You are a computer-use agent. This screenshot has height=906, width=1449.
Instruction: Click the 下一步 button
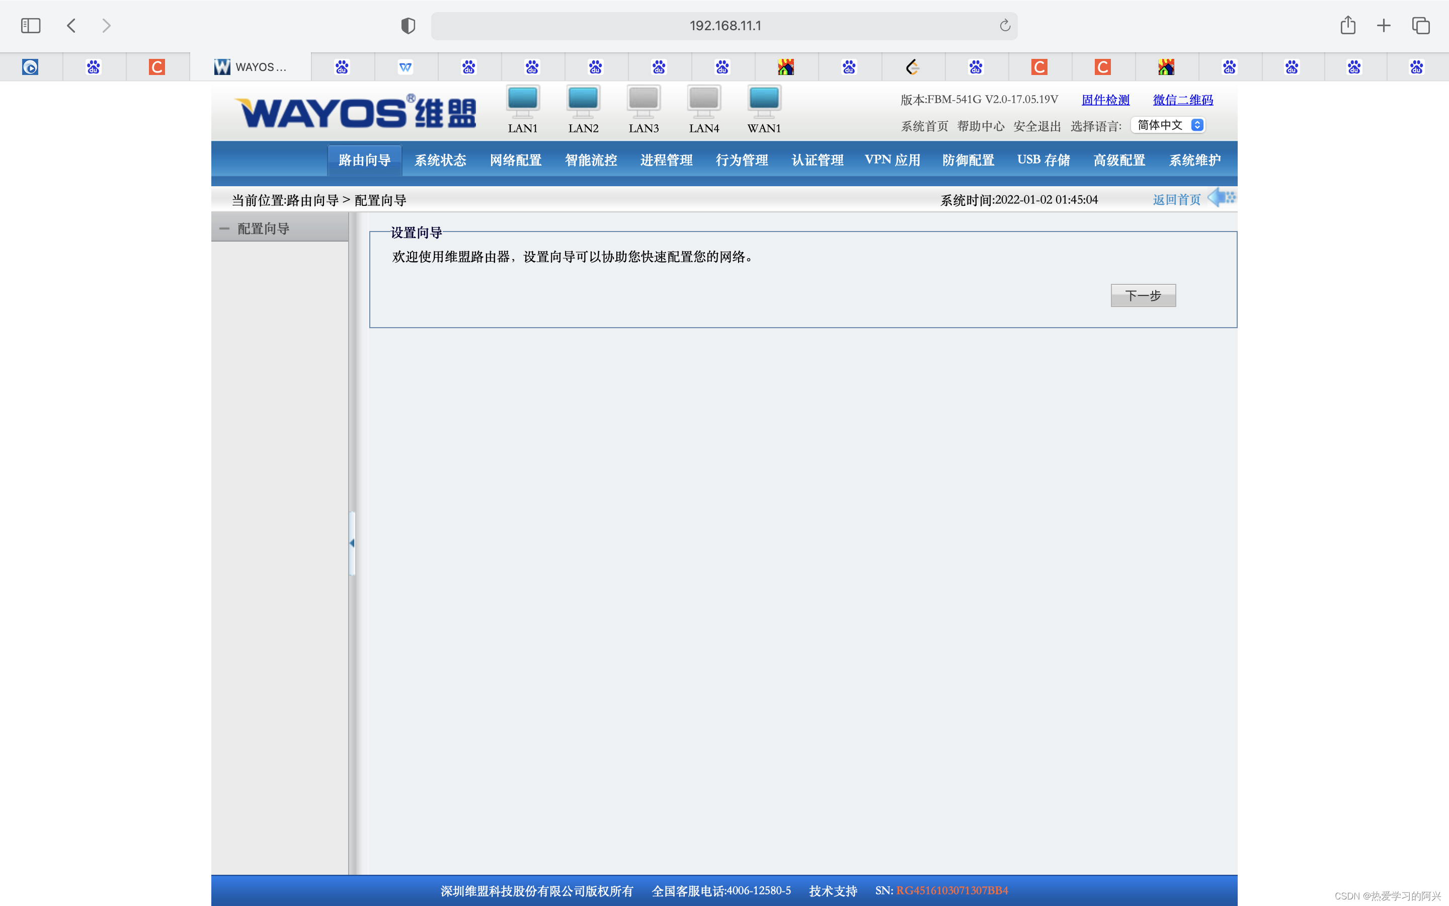coord(1143,295)
